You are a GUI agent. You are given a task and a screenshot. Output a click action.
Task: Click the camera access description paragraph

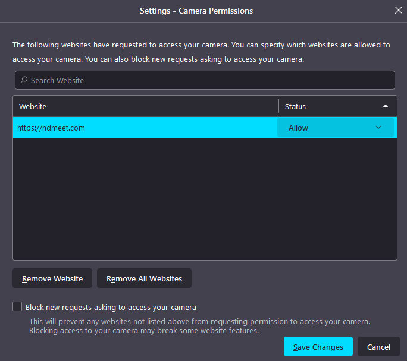[201, 52]
